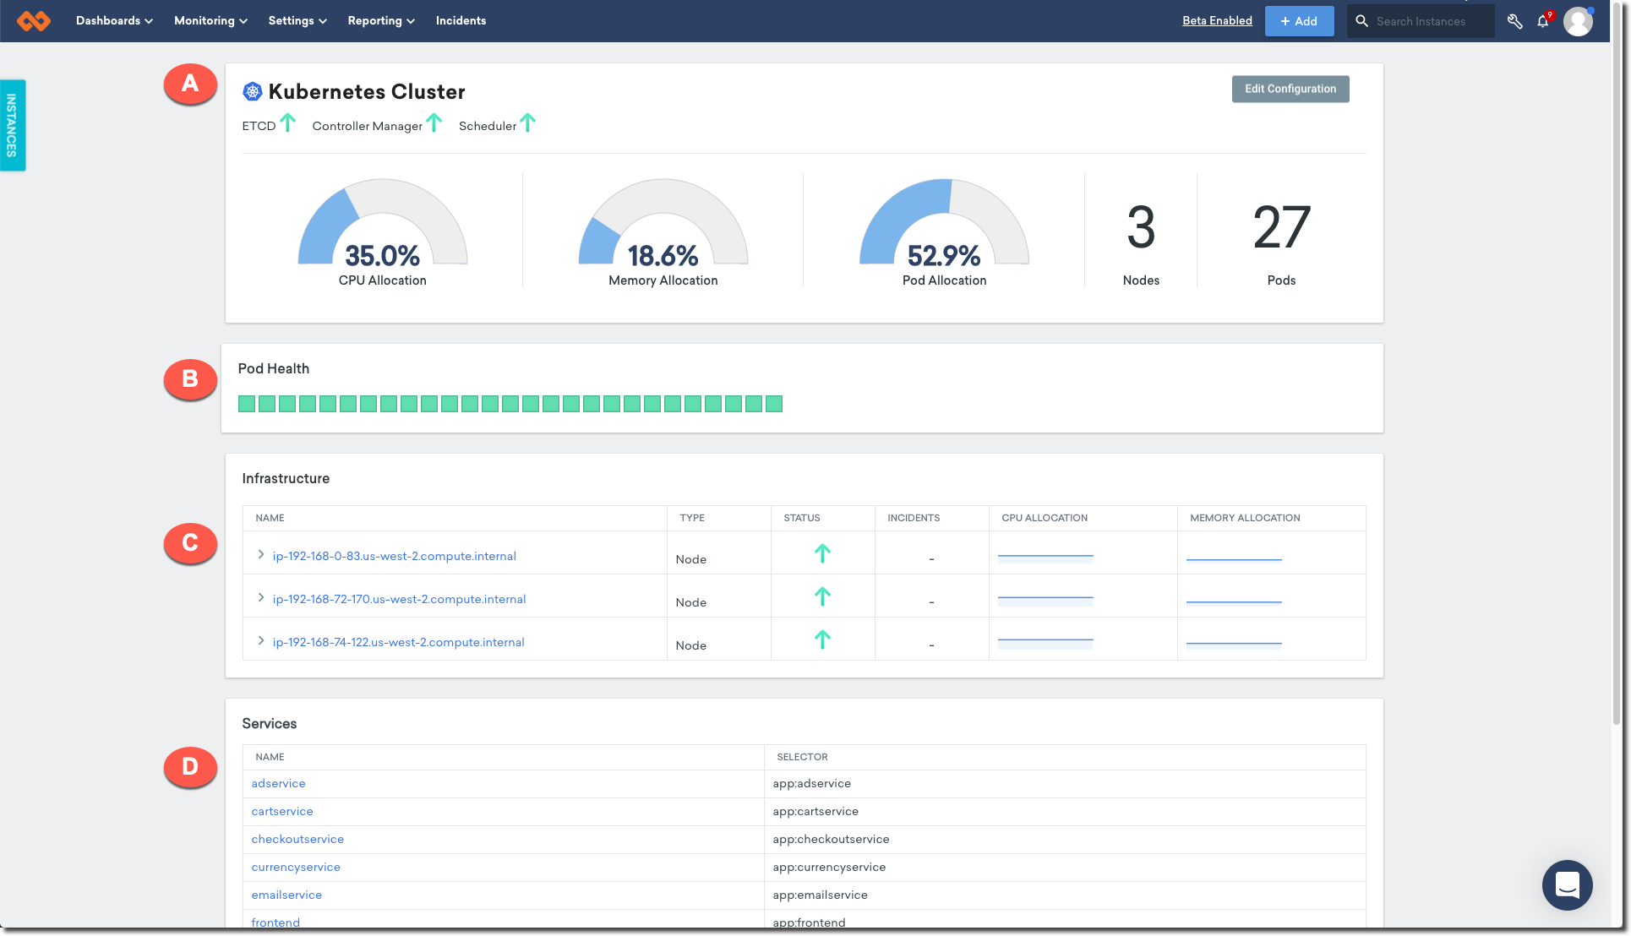
Task: Click the Kubernetes cluster logo icon
Action: [x=252, y=91]
